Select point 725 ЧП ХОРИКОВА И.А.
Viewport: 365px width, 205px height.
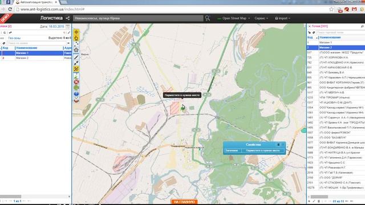point(336,58)
